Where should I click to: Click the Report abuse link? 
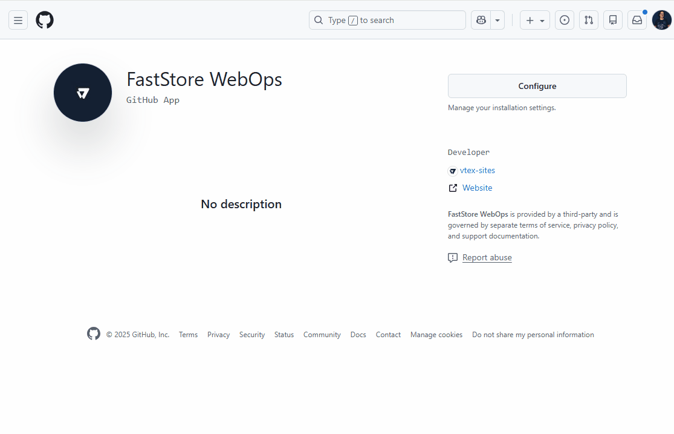(x=487, y=258)
